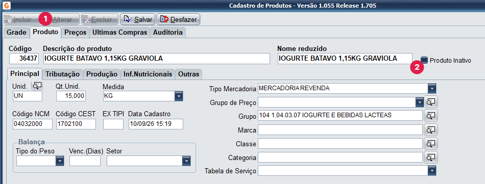Click the empty Classe field
485x184 pixels.
coord(340,144)
